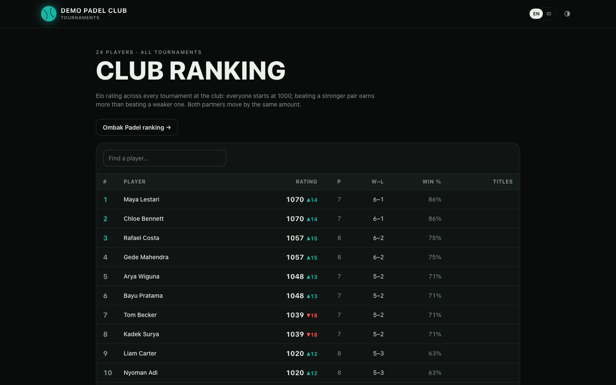Select player Maya Lestari
Image resolution: width=616 pixels, height=385 pixels.
[x=141, y=199]
